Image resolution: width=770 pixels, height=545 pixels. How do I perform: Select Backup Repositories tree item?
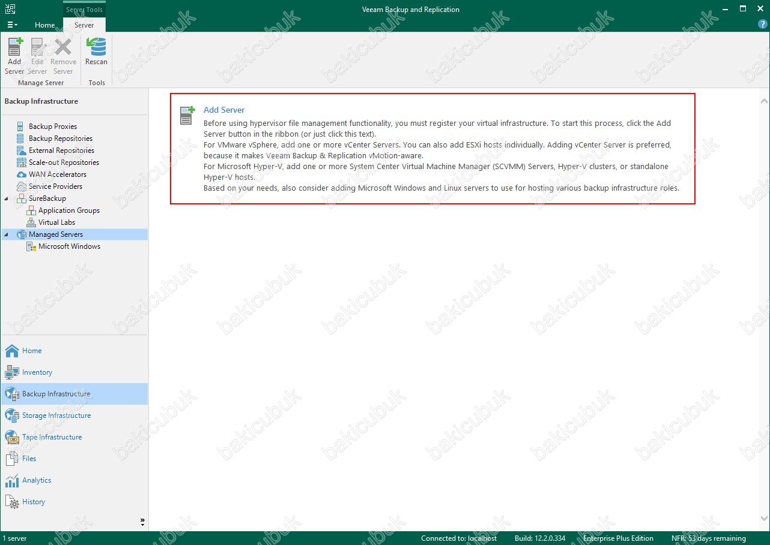(x=61, y=138)
